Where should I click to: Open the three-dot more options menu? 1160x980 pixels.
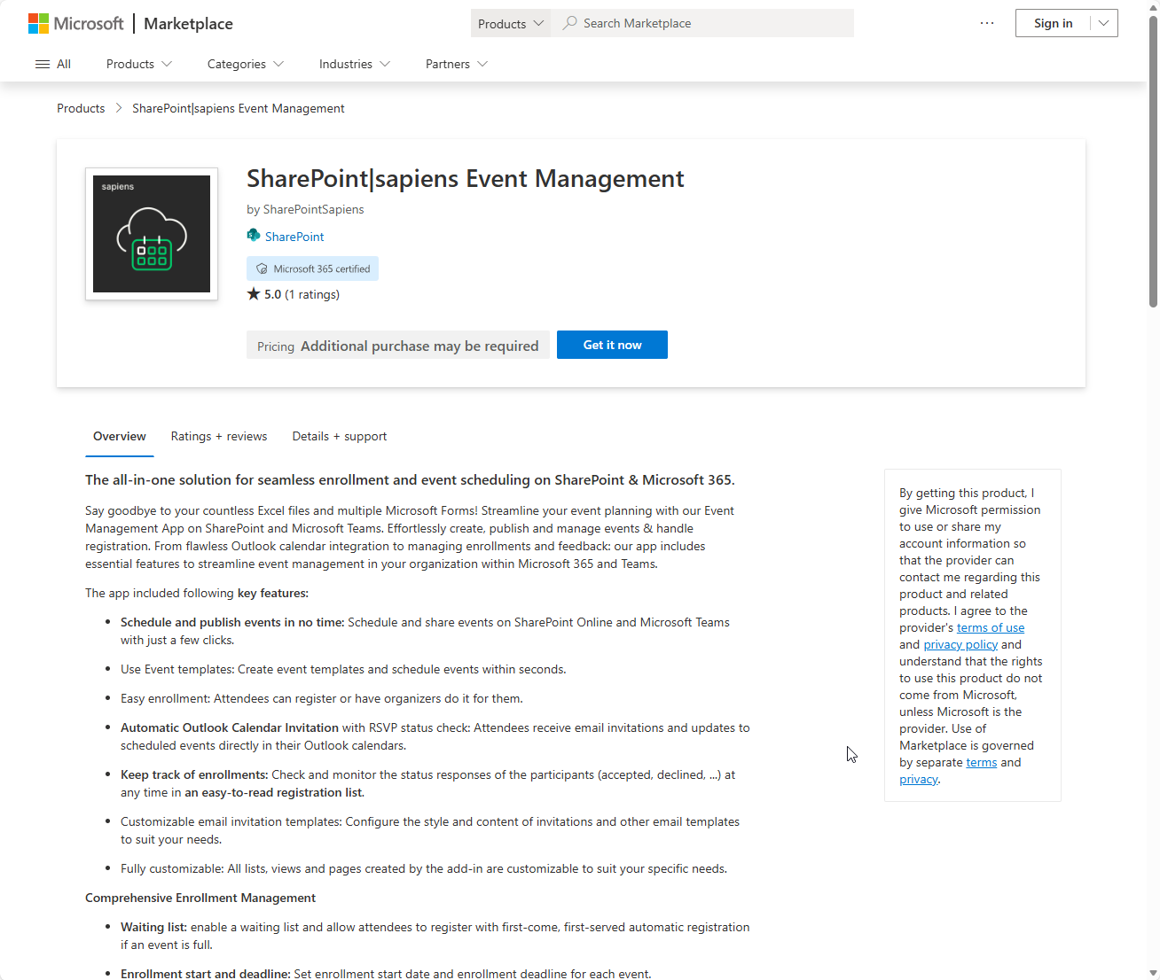point(987,23)
